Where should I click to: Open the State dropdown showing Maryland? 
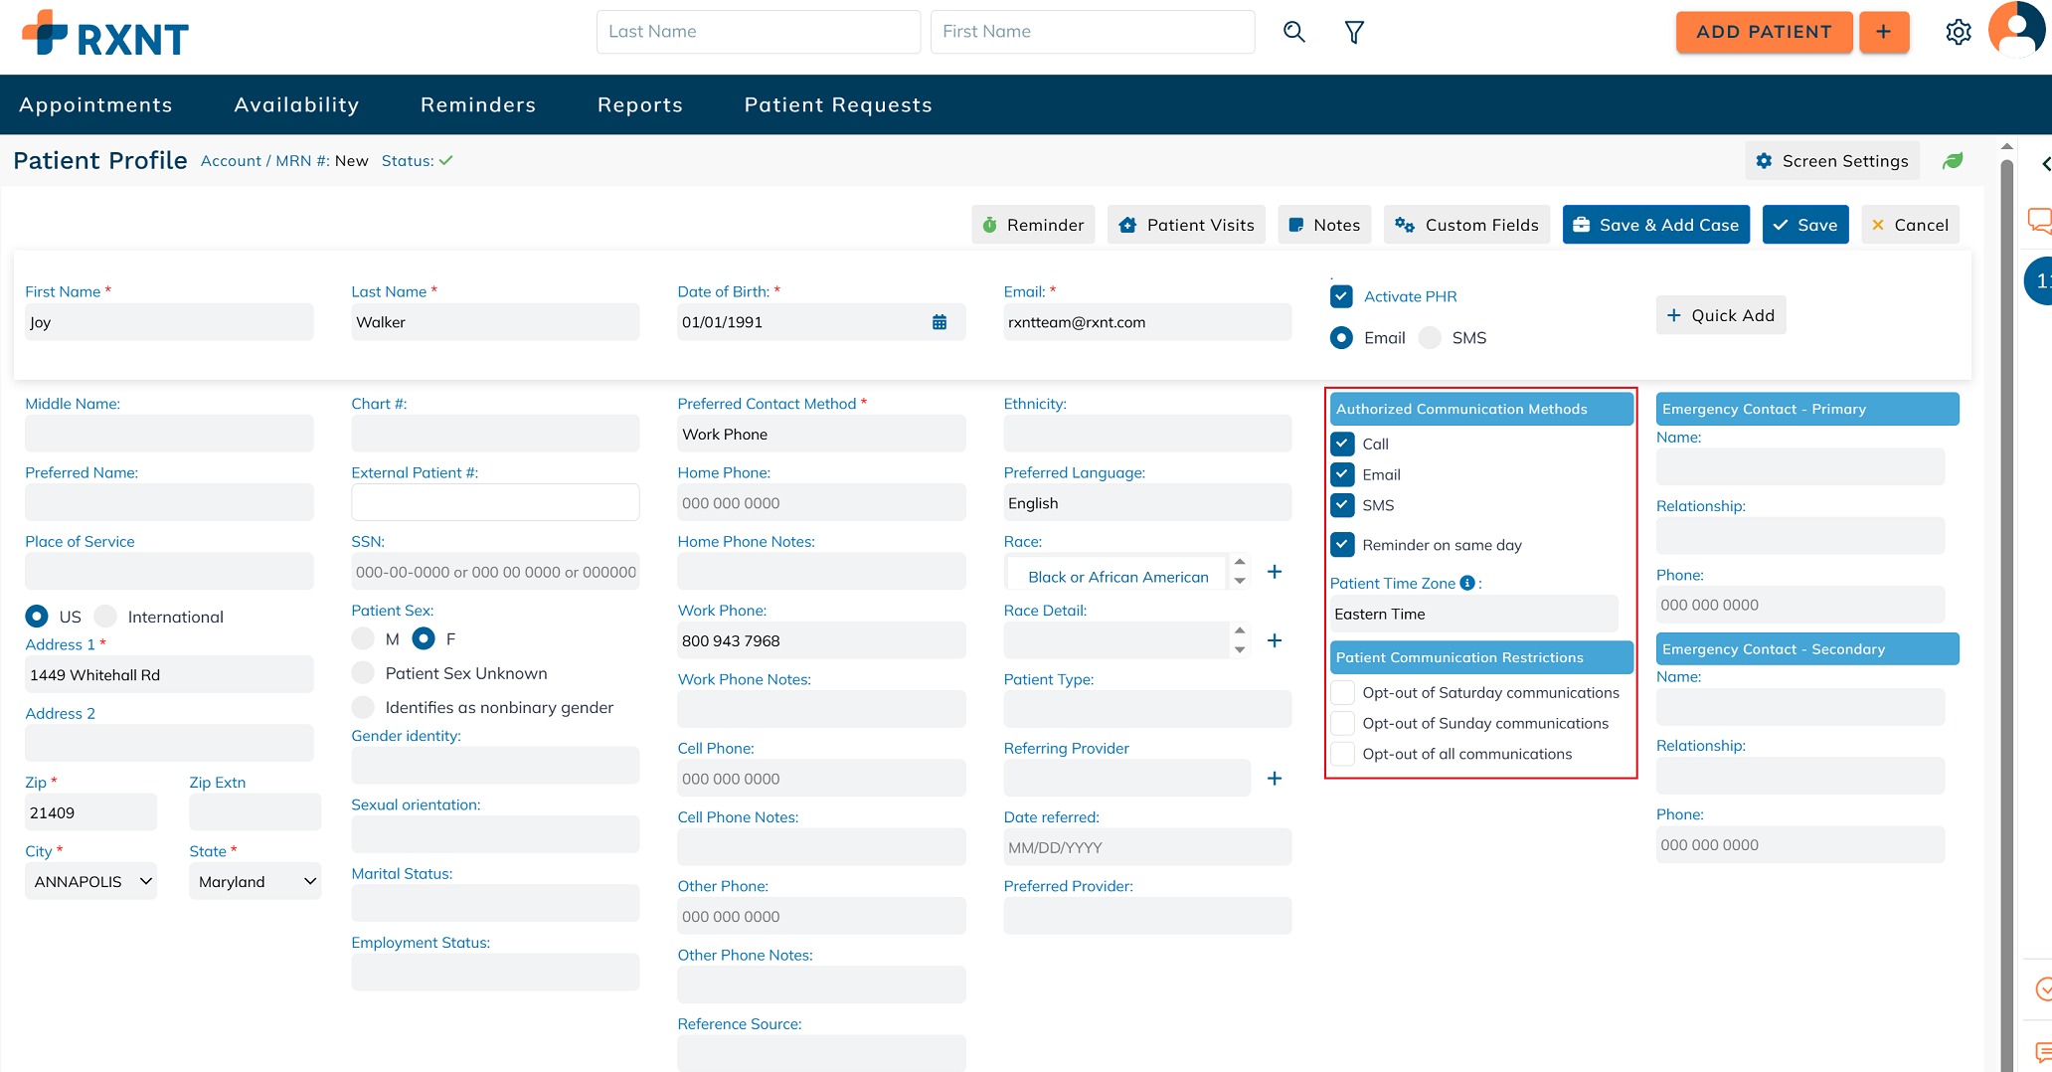pos(255,881)
